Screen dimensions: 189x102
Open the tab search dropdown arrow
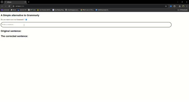2,2
